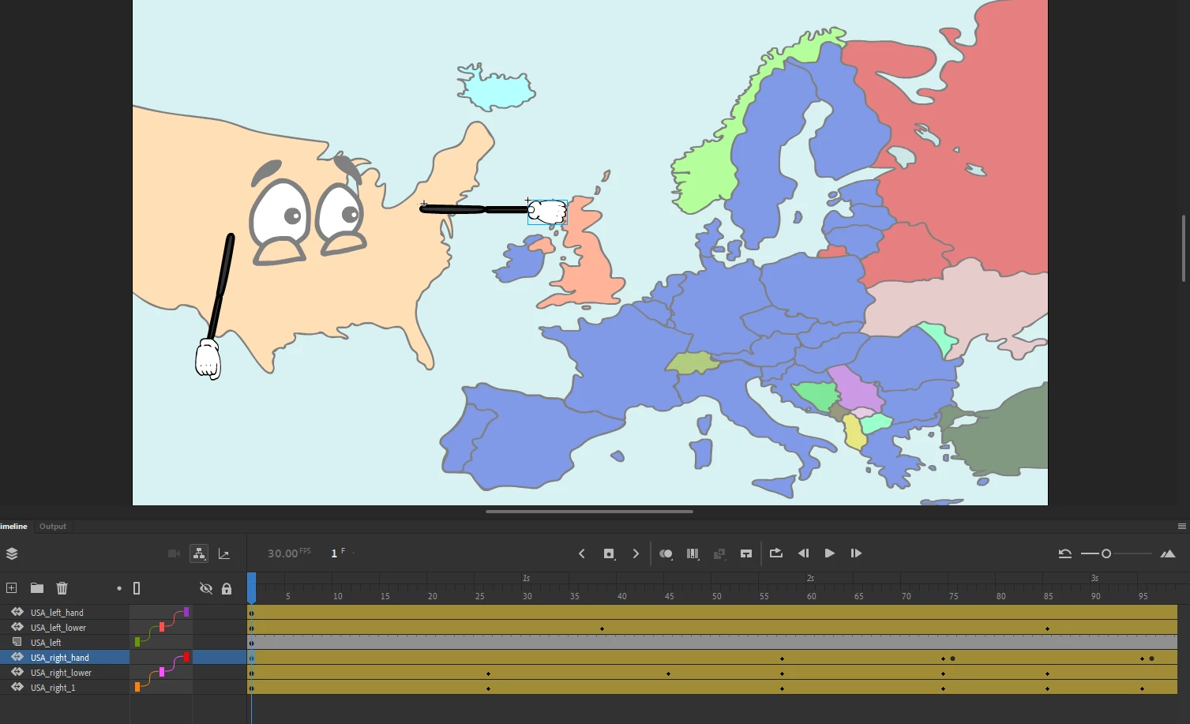The image size is (1190, 724).
Task: Toggle lock all layers padlock icon
Action: pyautogui.click(x=227, y=588)
